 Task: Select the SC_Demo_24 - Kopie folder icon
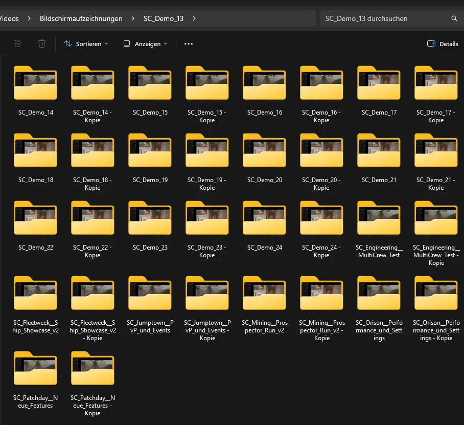(321, 218)
